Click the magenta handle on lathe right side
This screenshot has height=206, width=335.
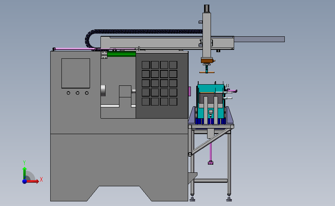point(189,91)
